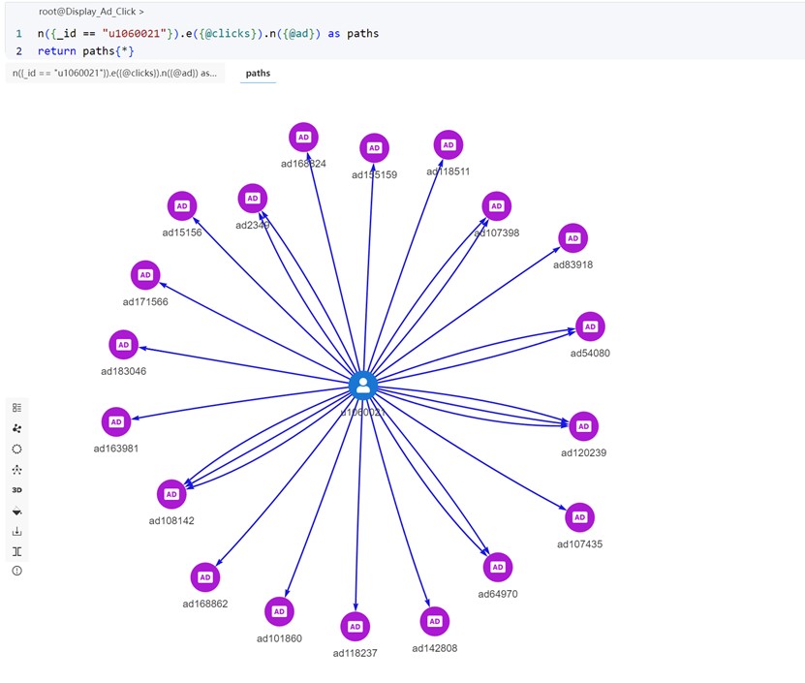Open the color fill style tool
The height and width of the screenshot is (683, 805).
click(16, 511)
